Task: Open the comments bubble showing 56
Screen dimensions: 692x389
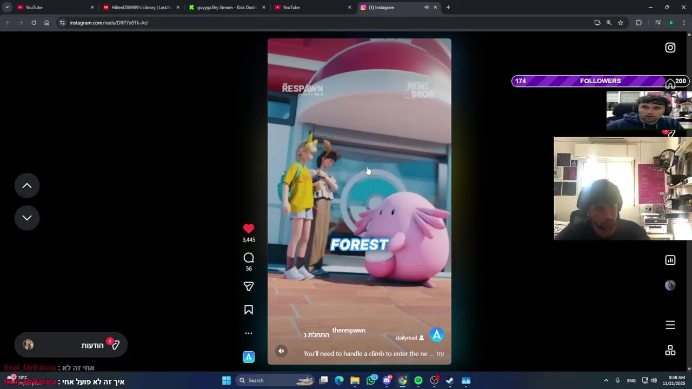Action: point(249,258)
